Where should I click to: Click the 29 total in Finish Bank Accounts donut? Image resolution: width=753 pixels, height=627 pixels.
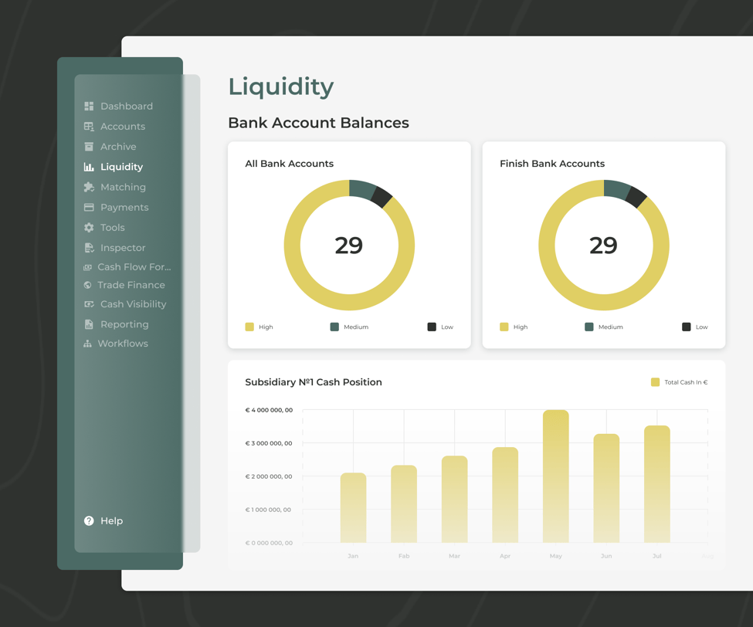coord(603,246)
